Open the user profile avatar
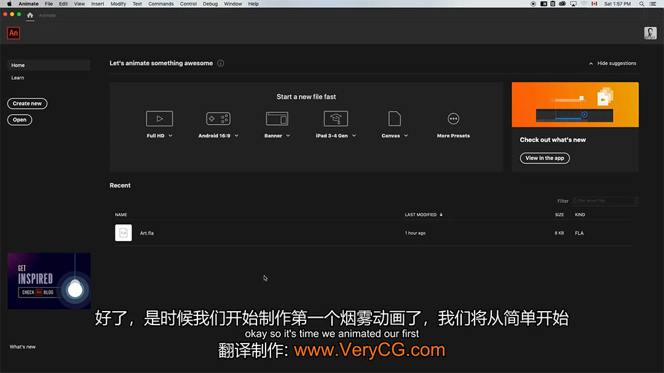 (x=650, y=33)
